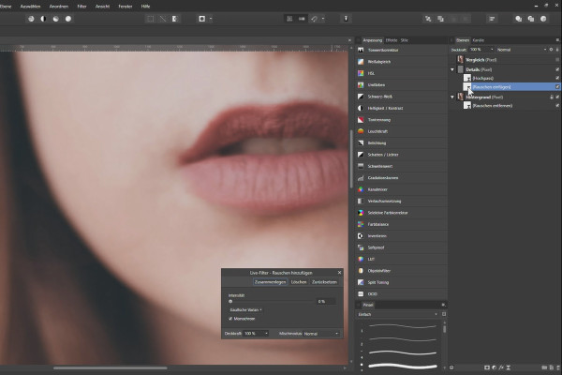Open the Einfach brush category dropdown
Viewport: 562px width, 375px height.
[x=398, y=314]
